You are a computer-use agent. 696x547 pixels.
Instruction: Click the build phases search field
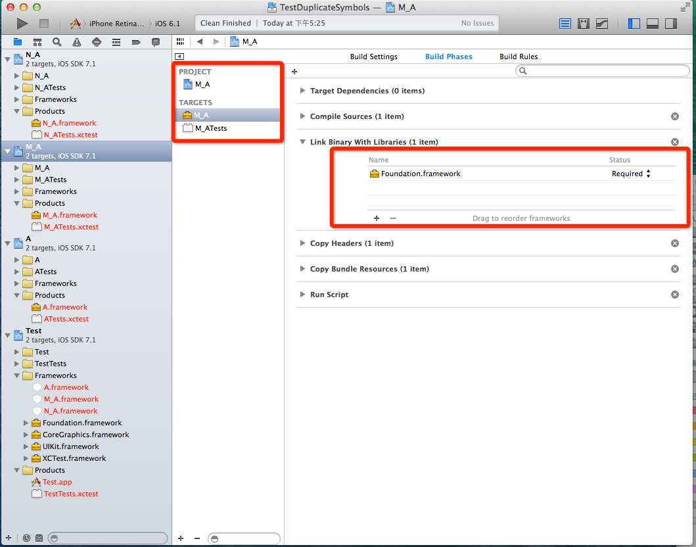[602, 70]
